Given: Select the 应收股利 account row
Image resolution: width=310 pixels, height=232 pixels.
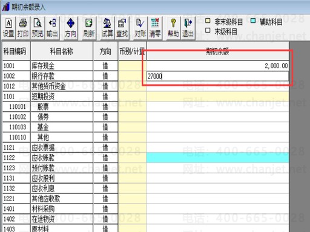Looking at the screenshot, I should [x=145, y=178].
